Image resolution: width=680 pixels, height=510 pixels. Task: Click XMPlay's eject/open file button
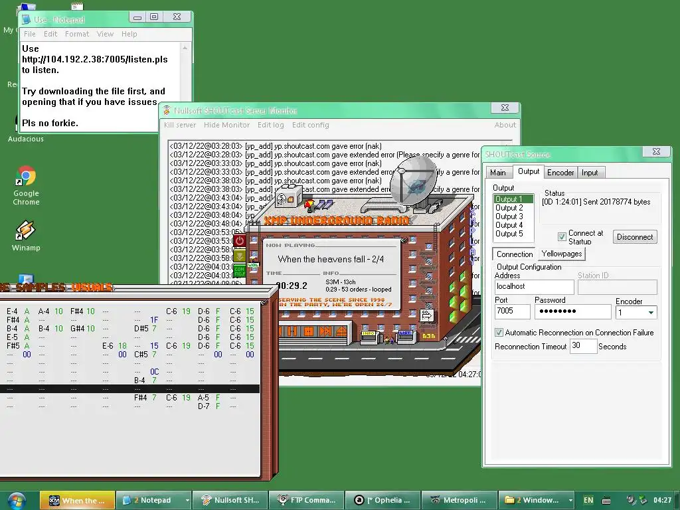click(342, 332)
